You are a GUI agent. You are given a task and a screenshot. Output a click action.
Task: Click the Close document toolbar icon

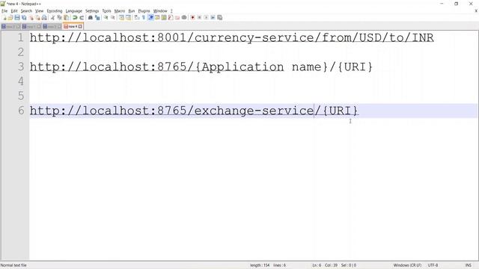point(31,18)
